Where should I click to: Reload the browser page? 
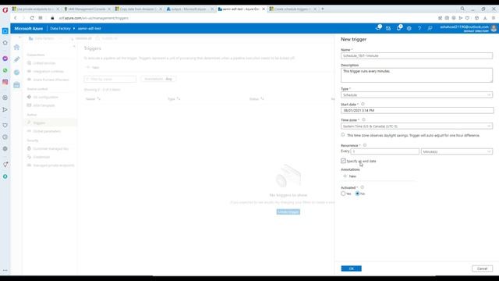tap(32, 18)
